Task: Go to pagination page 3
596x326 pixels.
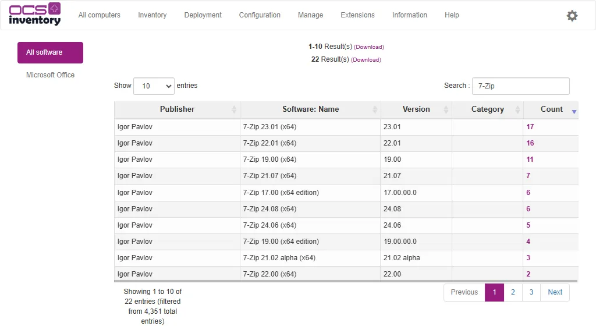Action: point(531,292)
